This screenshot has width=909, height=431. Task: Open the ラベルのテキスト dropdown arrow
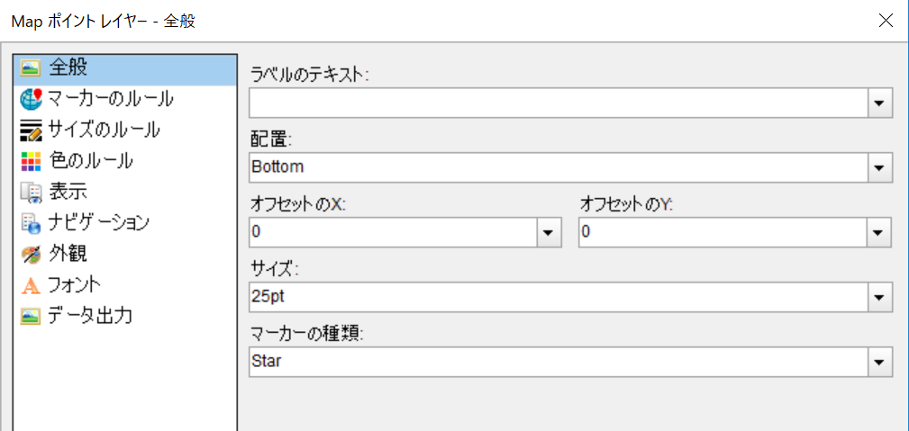click(879, 103)
